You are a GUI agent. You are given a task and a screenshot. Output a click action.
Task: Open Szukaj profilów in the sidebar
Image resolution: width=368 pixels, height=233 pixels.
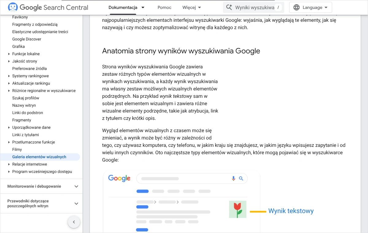click(26, 98)
